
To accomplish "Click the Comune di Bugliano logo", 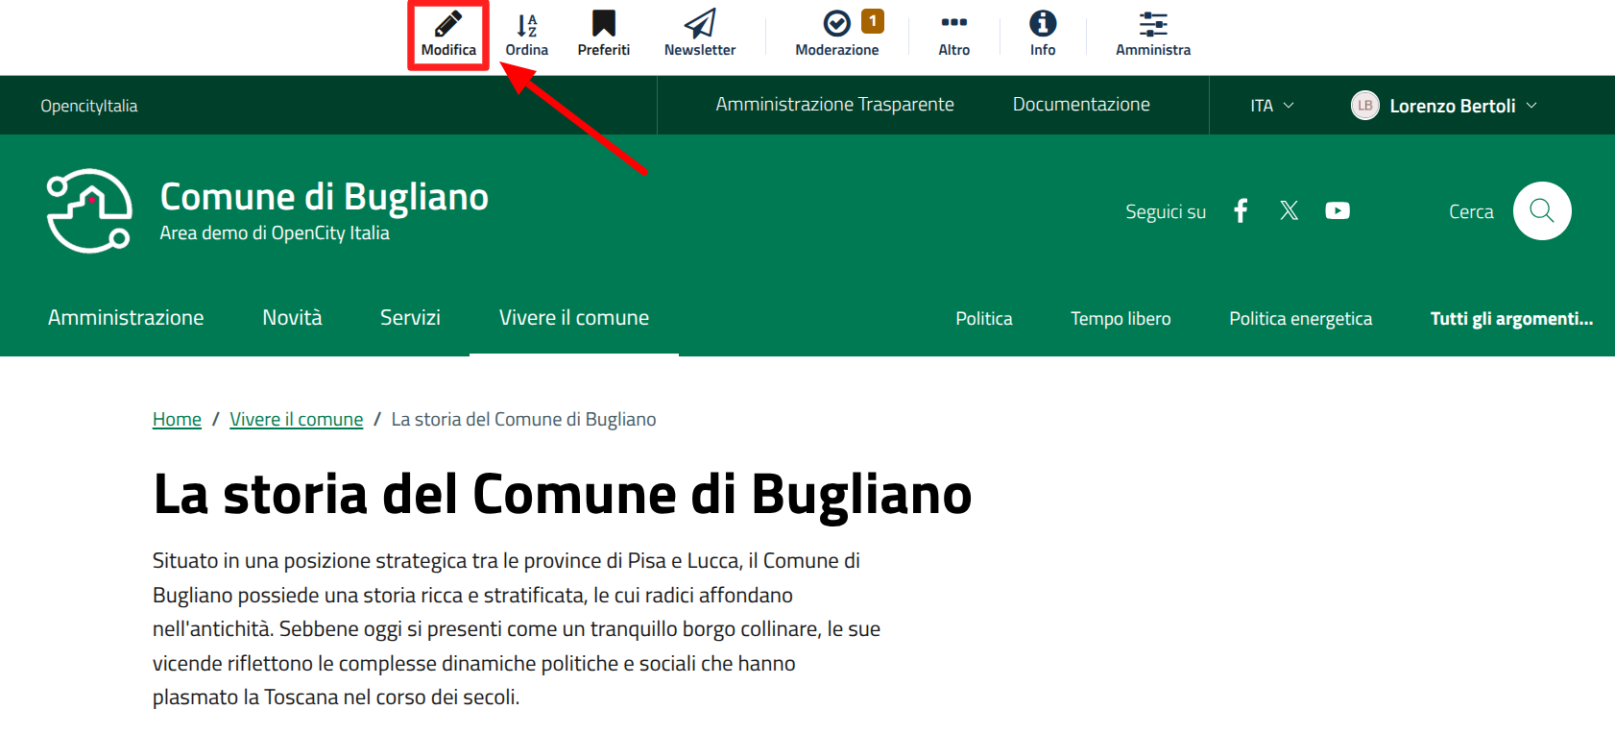I will coord(89,211).
